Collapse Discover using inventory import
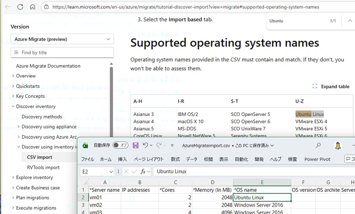The height and width of the screenshot is (214, 355). [x=19, y=147]
